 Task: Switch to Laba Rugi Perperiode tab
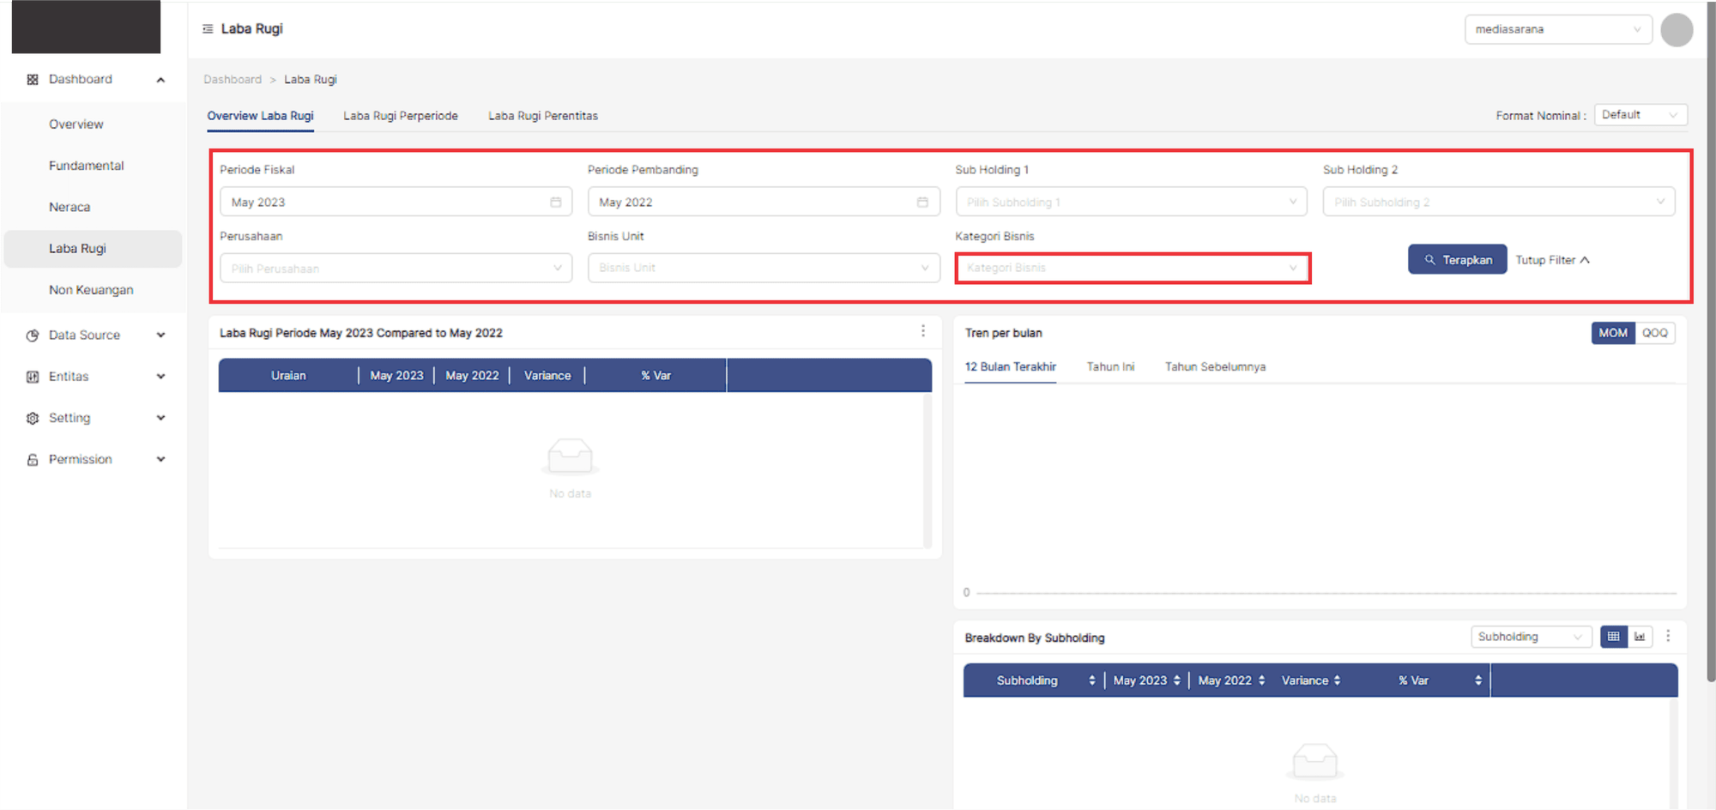coord(401,116)
